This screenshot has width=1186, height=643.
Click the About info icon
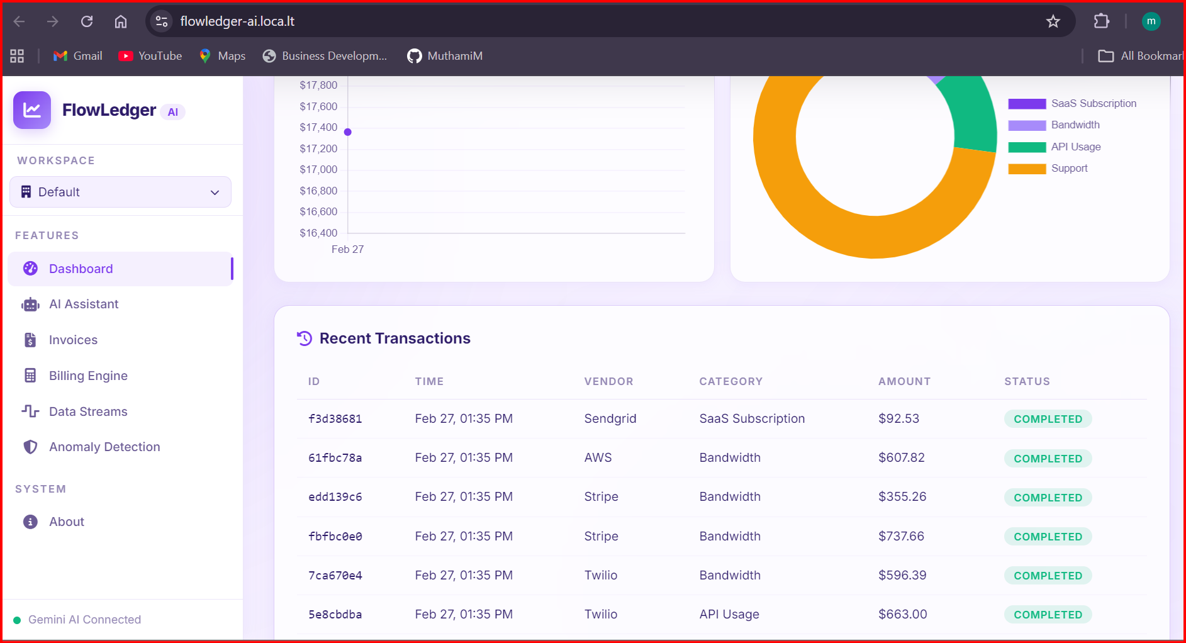coord(30,522)
